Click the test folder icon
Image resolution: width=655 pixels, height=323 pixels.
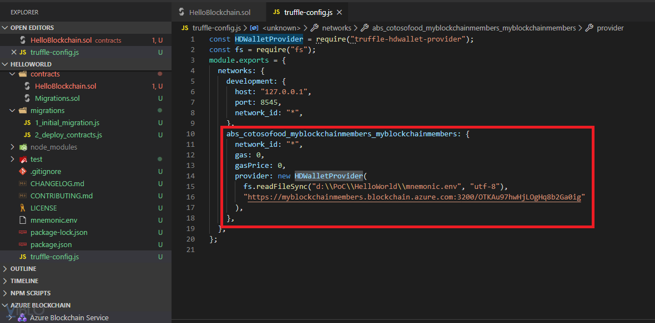[x=23, y=160]
